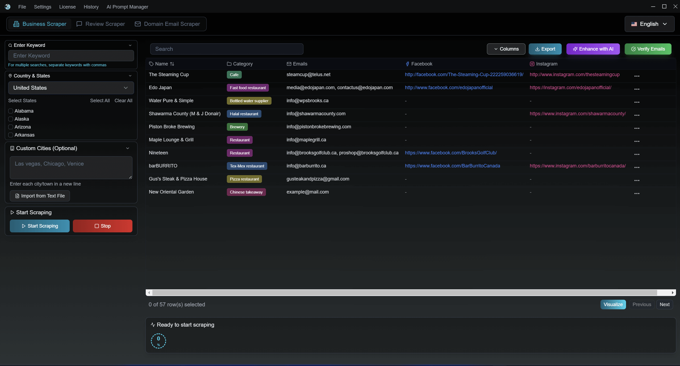Check the Alabama state checkbox
Screen dimensions: 680x366
tap(11, 111)
